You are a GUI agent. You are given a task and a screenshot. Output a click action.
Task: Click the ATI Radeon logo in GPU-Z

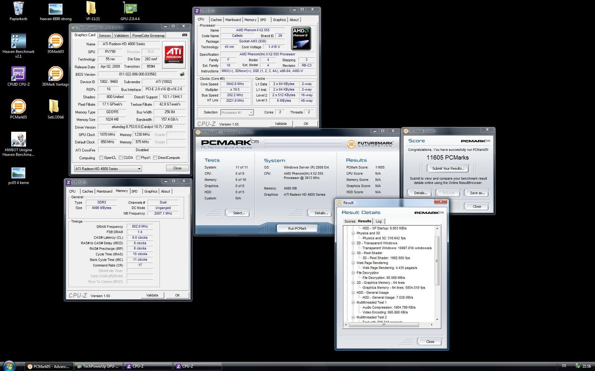click(174, 54)
